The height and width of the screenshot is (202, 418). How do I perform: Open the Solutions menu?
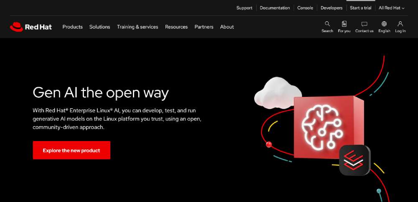click(x=100, y=27)
